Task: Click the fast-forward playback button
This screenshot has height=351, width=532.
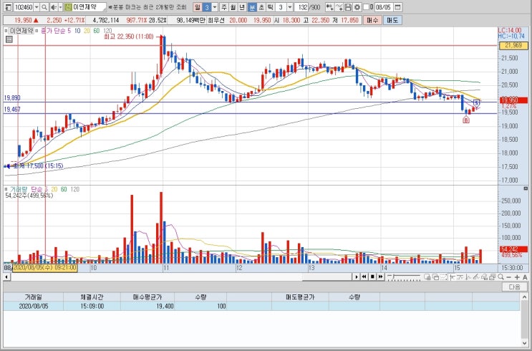Action: point(381,277)
